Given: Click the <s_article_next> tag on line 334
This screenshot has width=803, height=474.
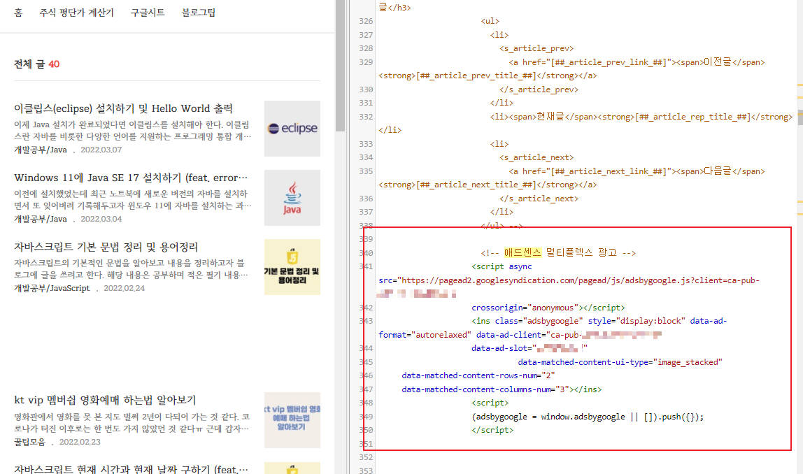Looking at the screenshot, I should pos(536,157).
